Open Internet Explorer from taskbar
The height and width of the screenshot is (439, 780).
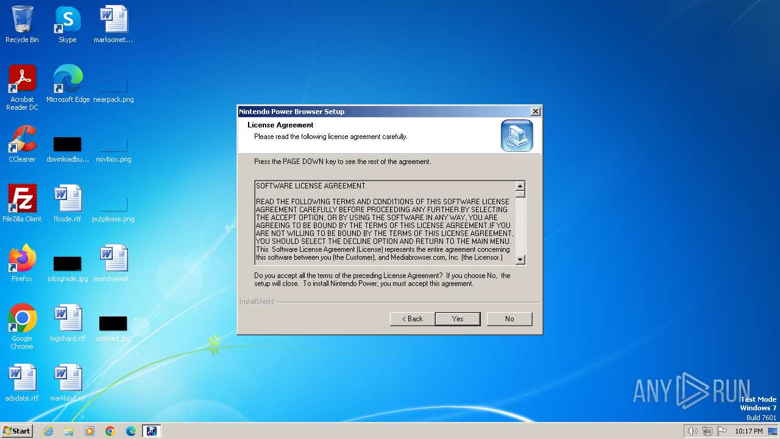[x=48, y=431]
